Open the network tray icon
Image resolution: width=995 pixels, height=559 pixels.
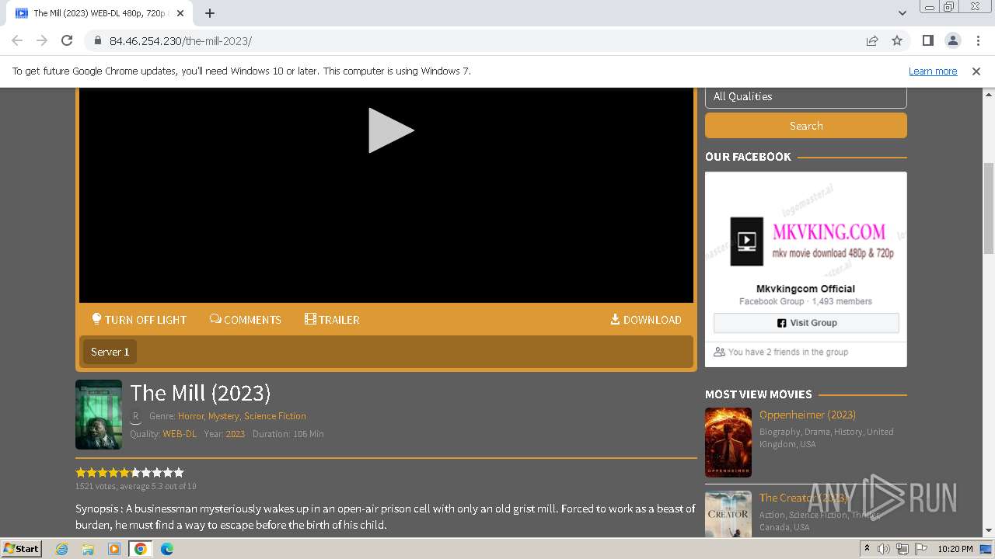click(902, 549)
